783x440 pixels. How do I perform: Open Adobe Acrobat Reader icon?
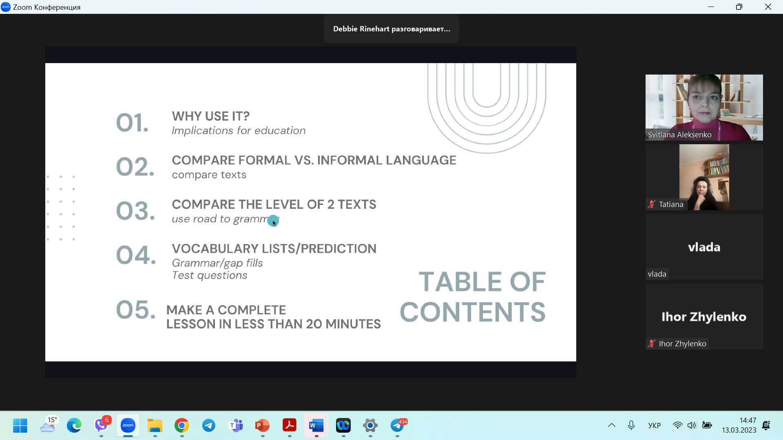[x=290, y=426]
